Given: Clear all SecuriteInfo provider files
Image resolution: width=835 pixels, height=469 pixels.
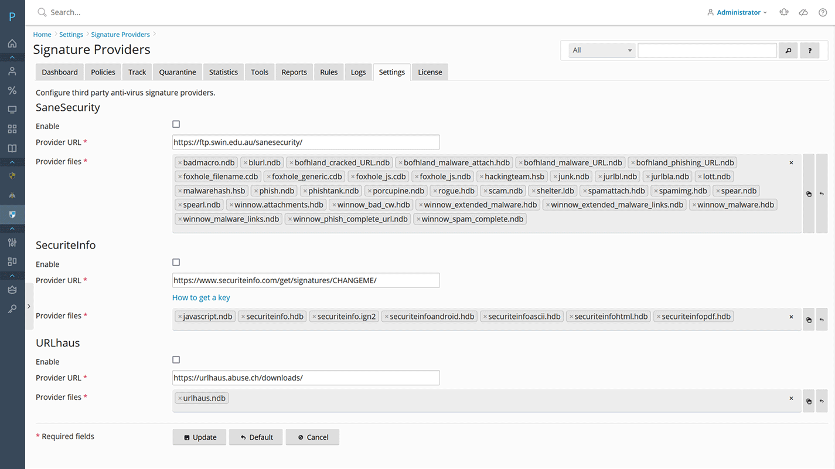Looking at the screenshot, I should [791, 317].
